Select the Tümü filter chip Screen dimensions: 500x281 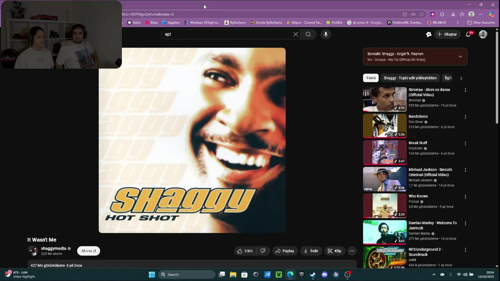(371, 78)
